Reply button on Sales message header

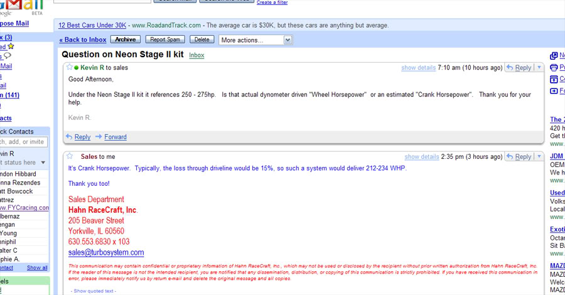[x=520, y=156]
